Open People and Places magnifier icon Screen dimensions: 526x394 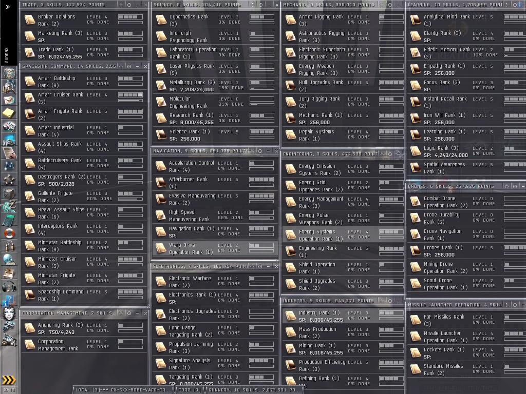(9, 86)
